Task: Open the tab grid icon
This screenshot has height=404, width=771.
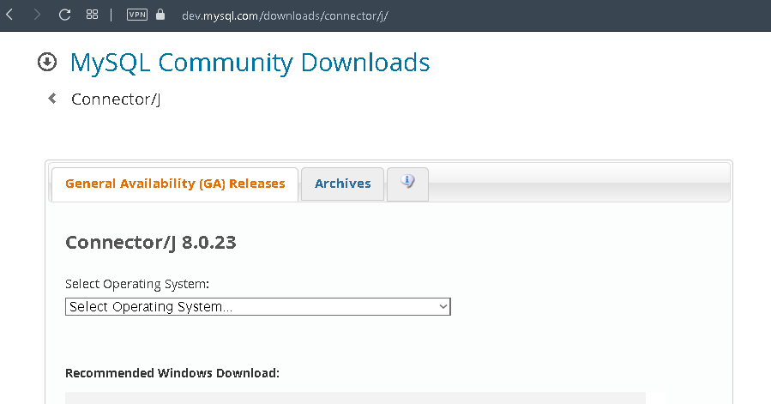Action: point(92,15)
